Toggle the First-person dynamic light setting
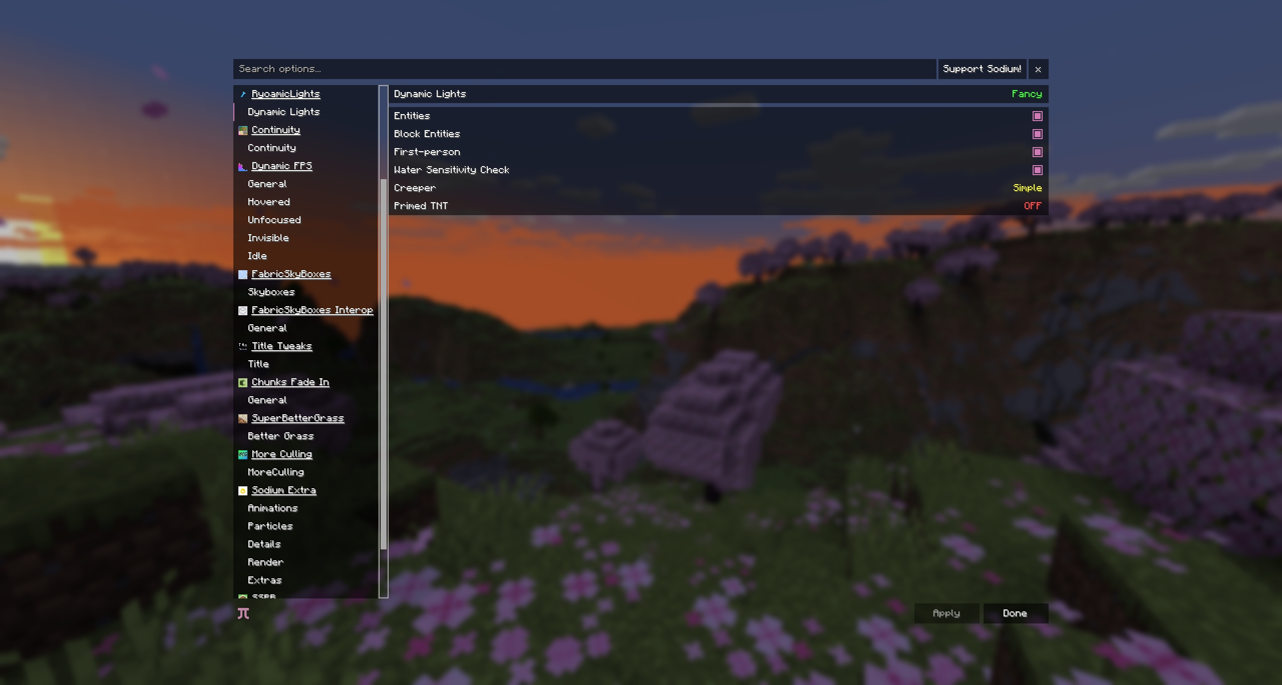The width and height of the screenshot is (1282, 685). click(x=1037, y=152)
